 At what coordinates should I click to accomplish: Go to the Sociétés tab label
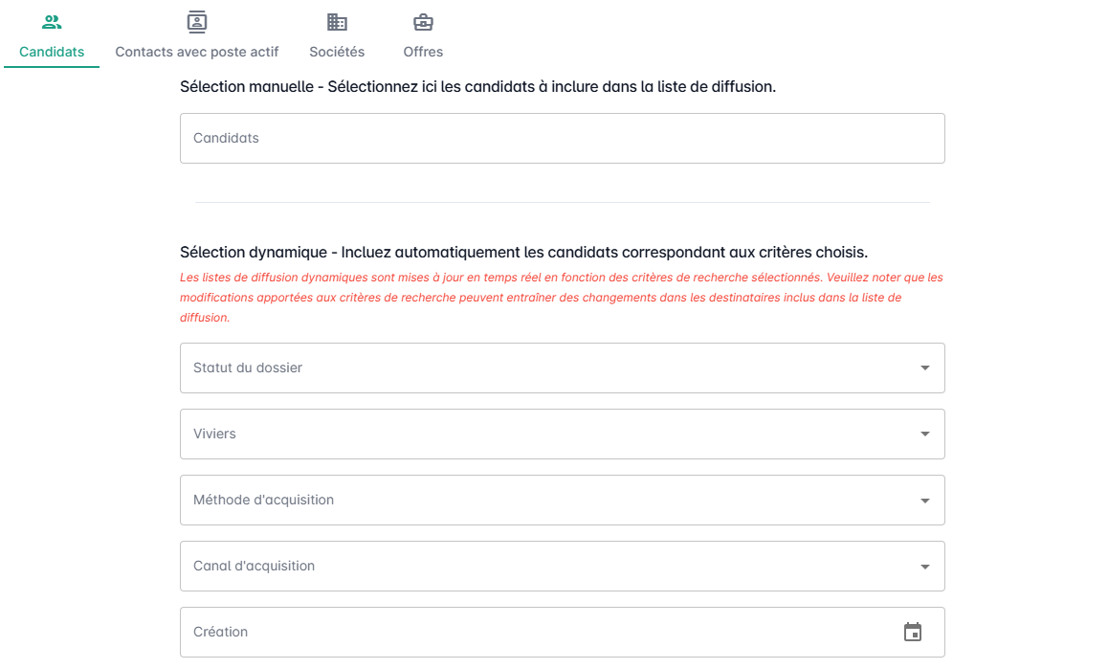click(x=337, y=52)
